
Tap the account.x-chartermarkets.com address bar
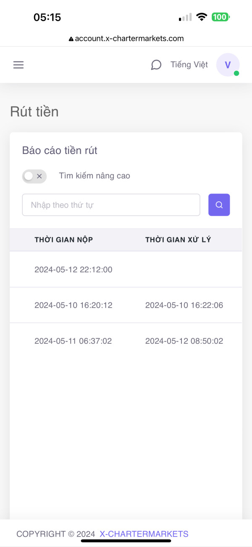pyautogui.click(x=129, y=39)
